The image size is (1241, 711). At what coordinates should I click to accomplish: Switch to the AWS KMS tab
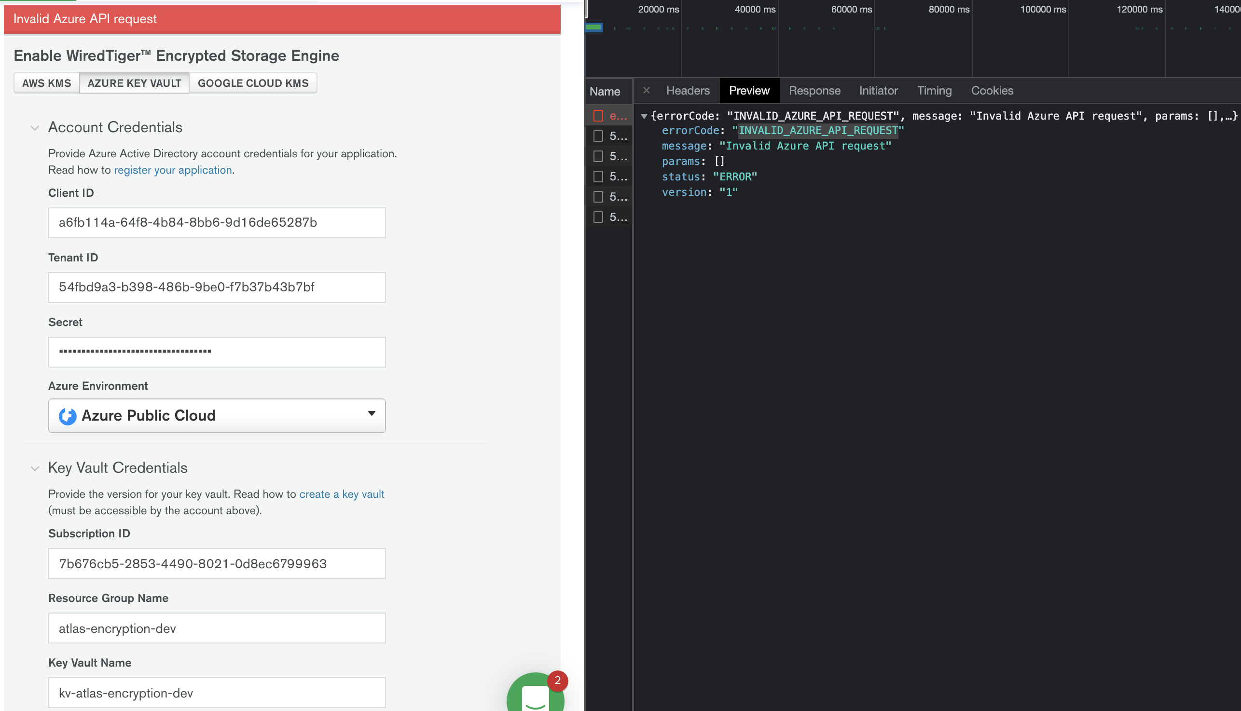pos(46,83)
